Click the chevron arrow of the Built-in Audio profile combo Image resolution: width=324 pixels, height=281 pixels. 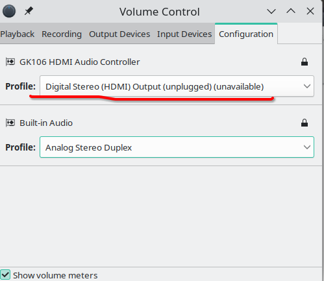click(307, 147)
